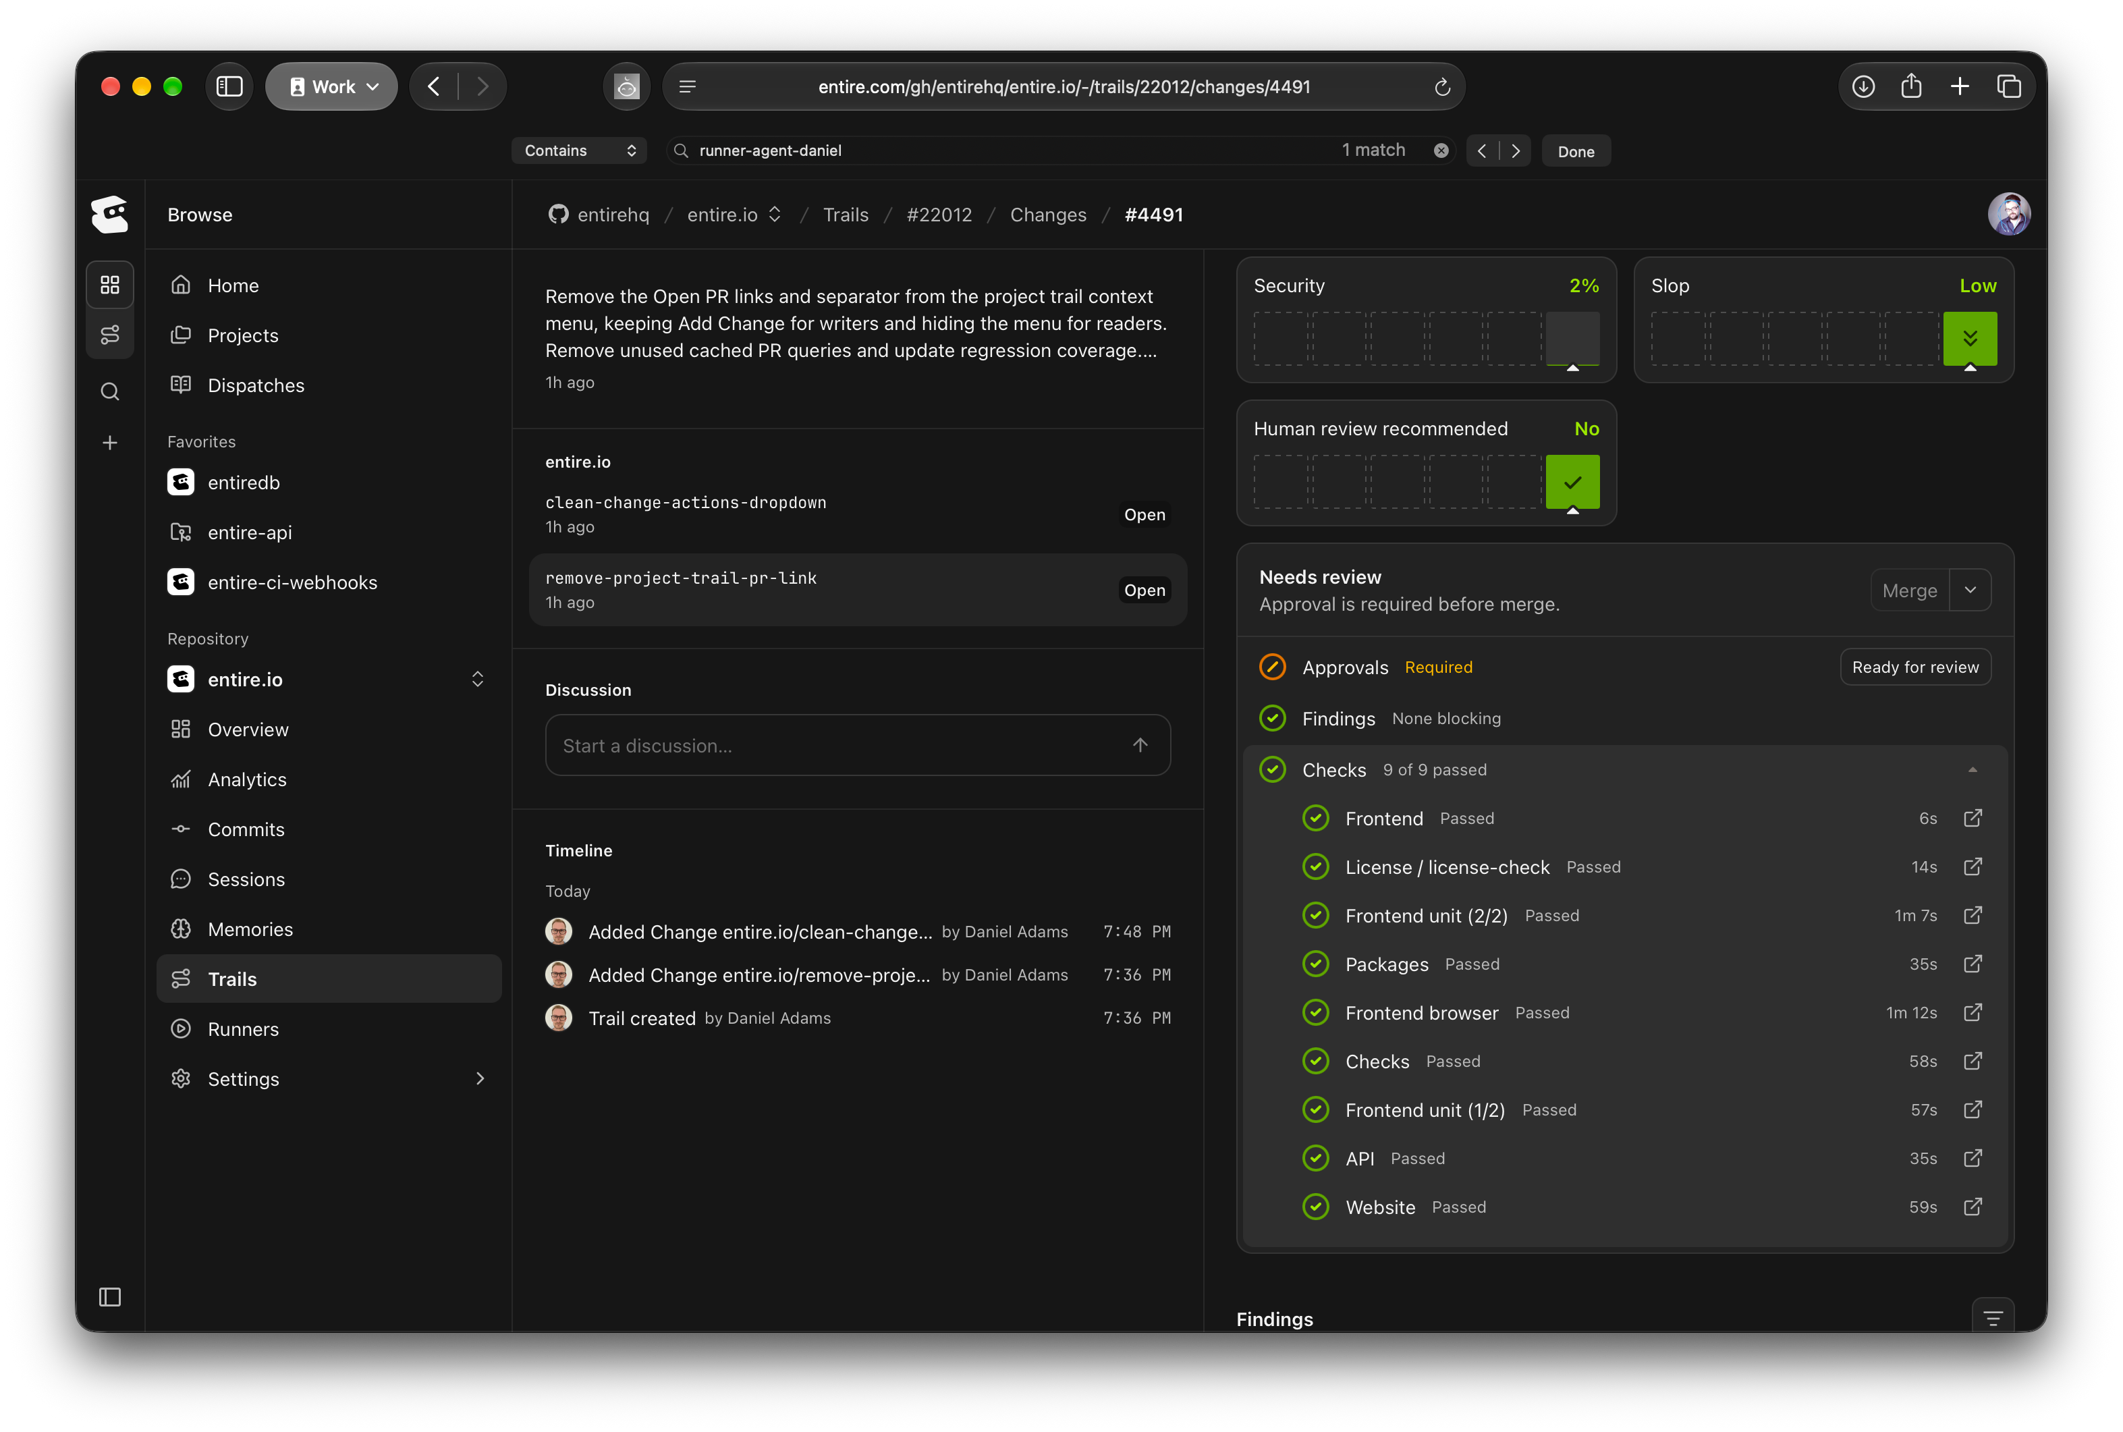Image resolution: width=2123 pixels, height=1432 pixels.
Task: Submit the discussion with the up-arrow icon
Action: (x=1140, y=745)
